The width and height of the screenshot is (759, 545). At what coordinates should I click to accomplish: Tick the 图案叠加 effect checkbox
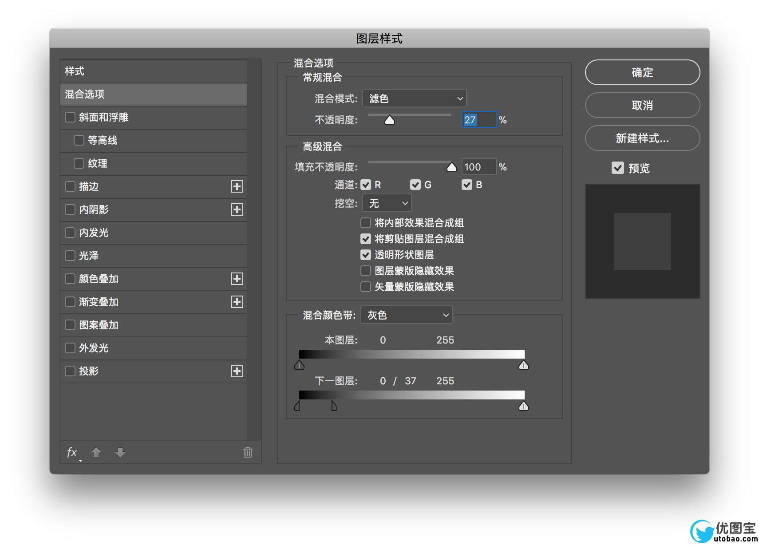[x=70, y=325]
